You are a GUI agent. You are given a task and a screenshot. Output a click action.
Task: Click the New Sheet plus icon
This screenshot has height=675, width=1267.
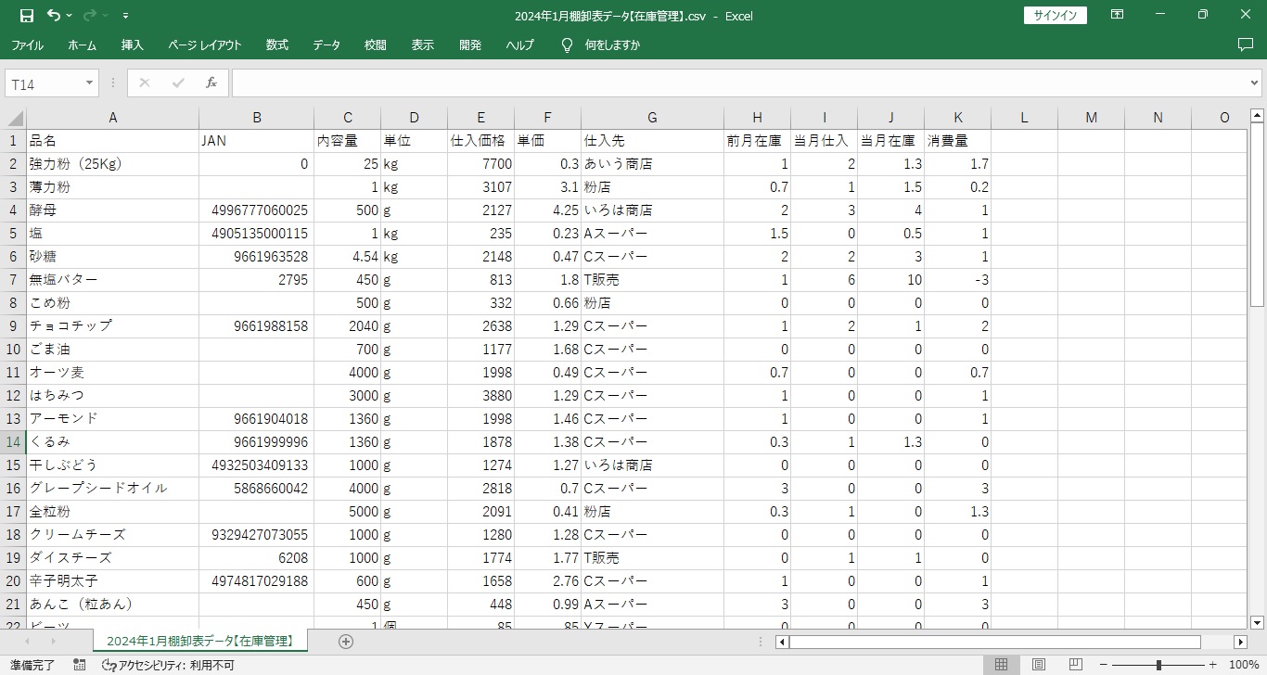click(346, 642)
